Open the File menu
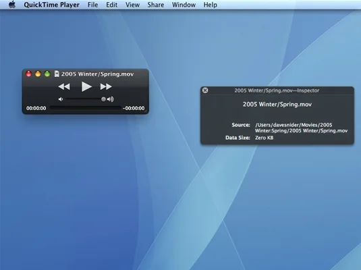 [x=93, y=5]
